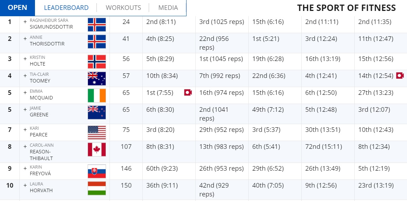Open Carol-Ann Reason-Thibault's profile link
The height and width of the screenshot is (201, 407).
(x=42, y=152)
